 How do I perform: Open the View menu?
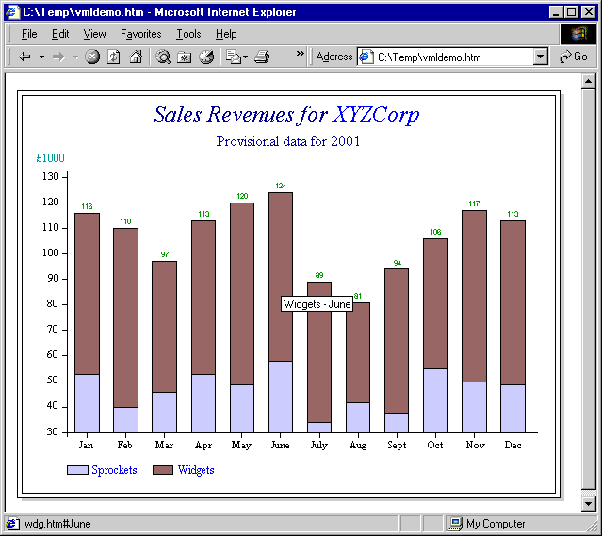(94, 34)
